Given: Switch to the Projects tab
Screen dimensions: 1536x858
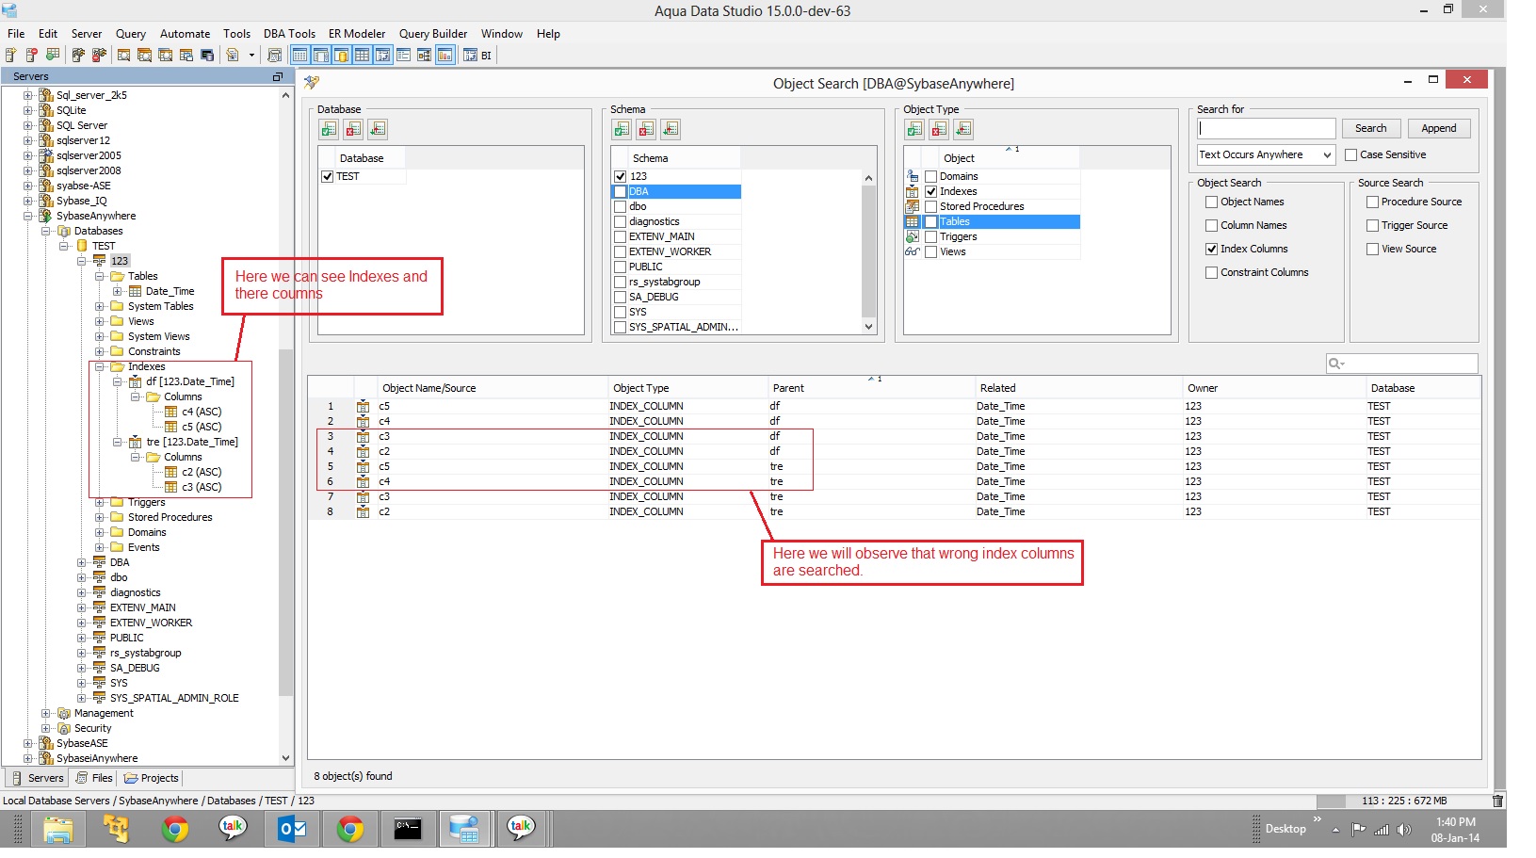Looking at the screenshot, I should click(152, 778).
